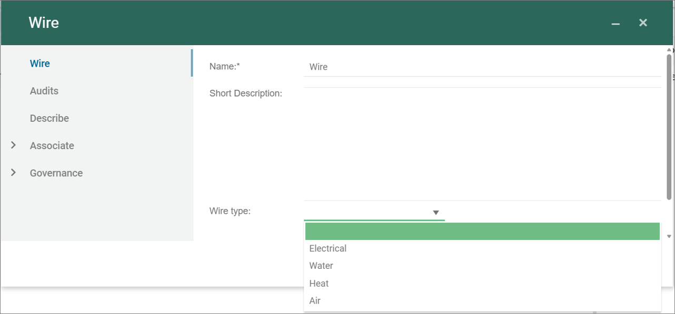Viewport: 675px width, 314px height.
Task: Click the Governance sidebar label
Action: [56, 173]
